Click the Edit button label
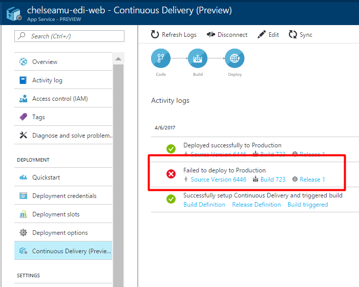Viewport: 359px width, 287px height. coord(273,35)
